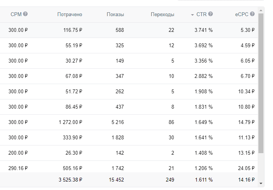Click the 86 clicks cell
The height and width of the screenshot is (190, 273).
coord(171,122)
